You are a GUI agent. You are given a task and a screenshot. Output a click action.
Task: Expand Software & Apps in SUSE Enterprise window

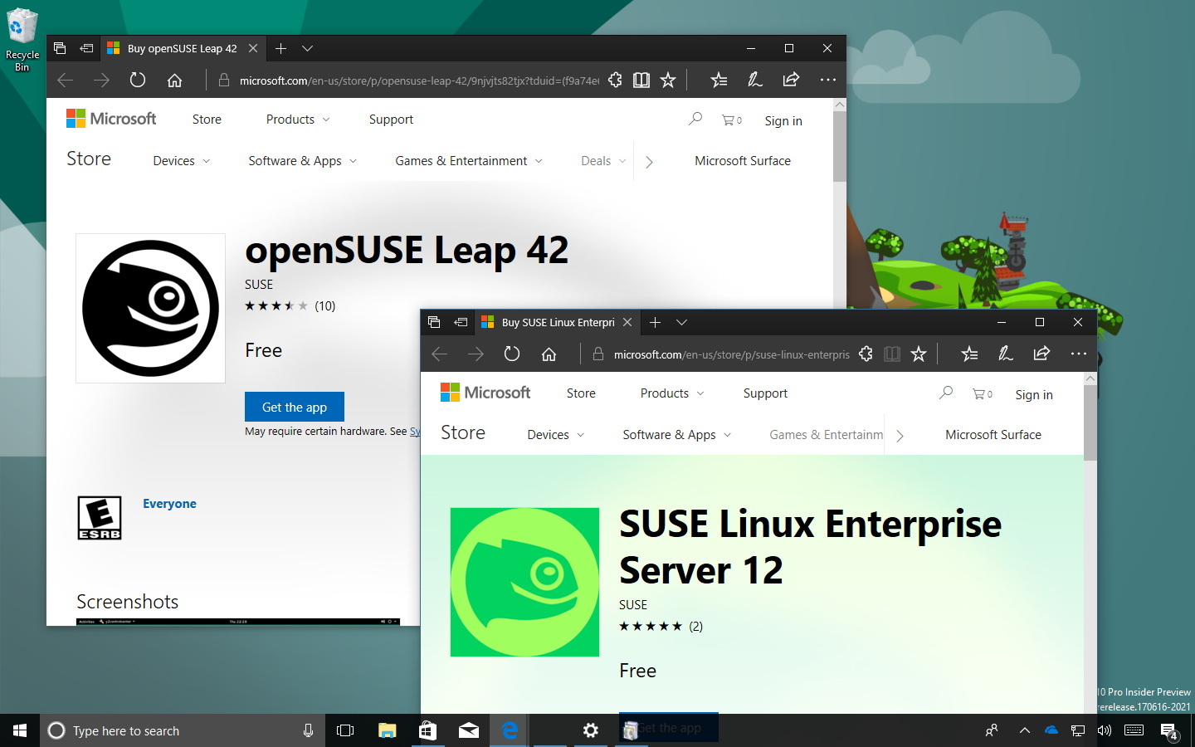coord(677,435)
